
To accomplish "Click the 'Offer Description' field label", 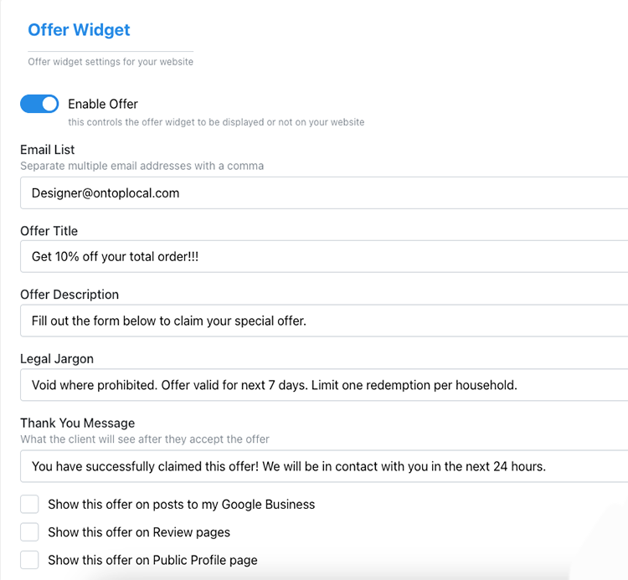I will tap(69, 295).
